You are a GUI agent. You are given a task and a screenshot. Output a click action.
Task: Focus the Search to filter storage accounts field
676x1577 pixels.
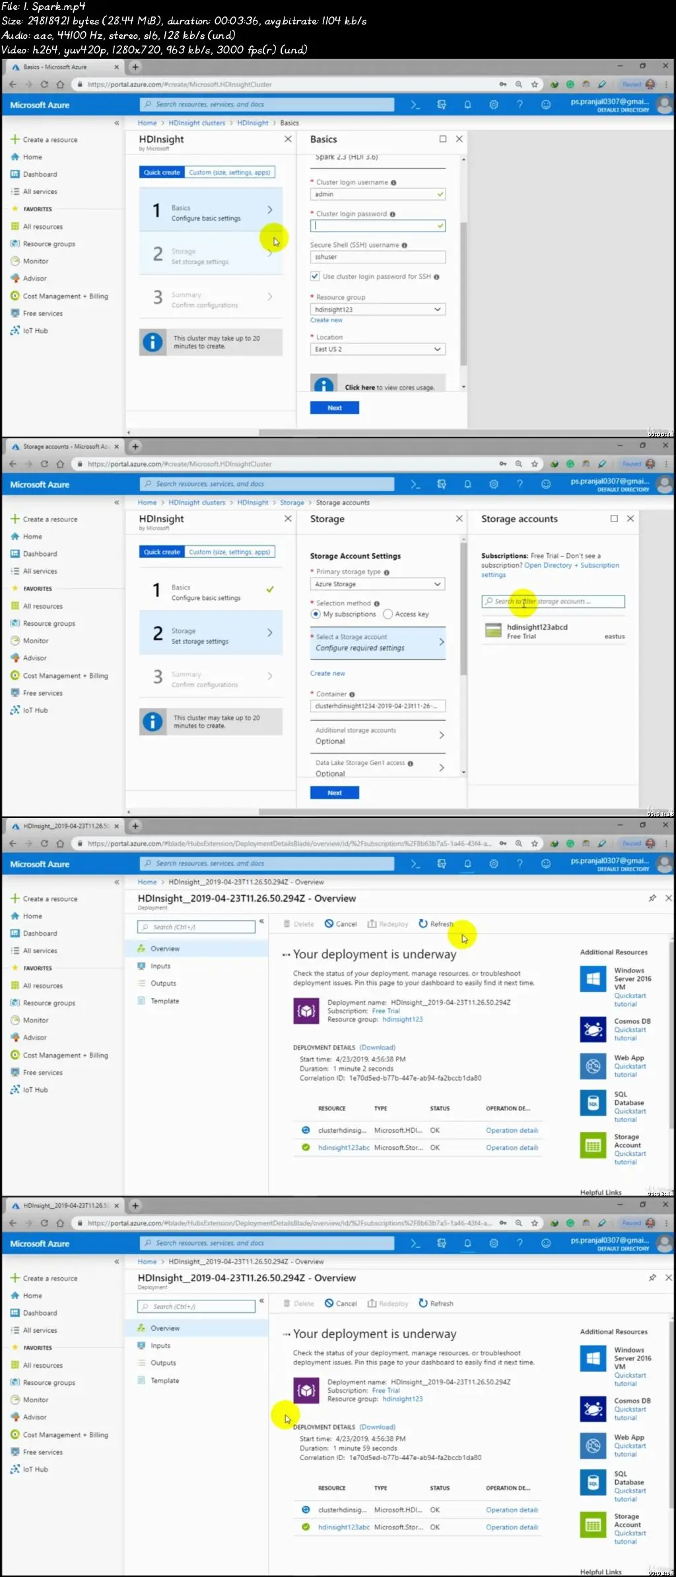click(553, 602)
